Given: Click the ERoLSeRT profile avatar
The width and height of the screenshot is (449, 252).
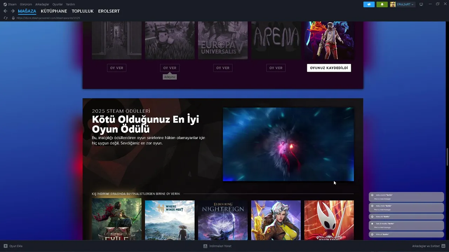Looking at the screenshot, I should tap(393, 4).
